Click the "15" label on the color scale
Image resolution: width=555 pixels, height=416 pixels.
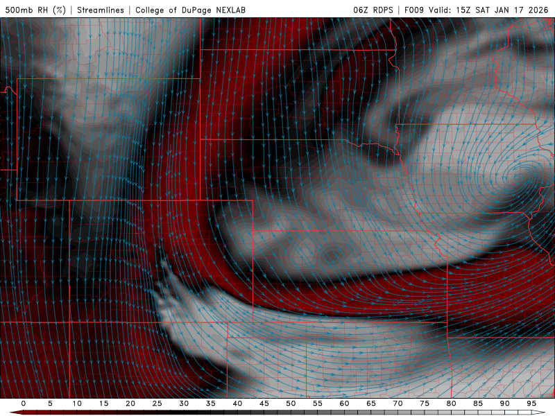(x=103, y=404)
